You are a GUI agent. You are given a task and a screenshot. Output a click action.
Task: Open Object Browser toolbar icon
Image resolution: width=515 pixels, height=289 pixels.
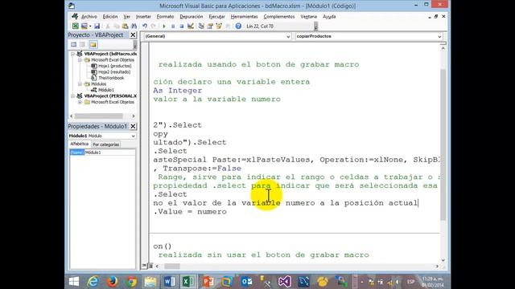(x=218, y=26)
